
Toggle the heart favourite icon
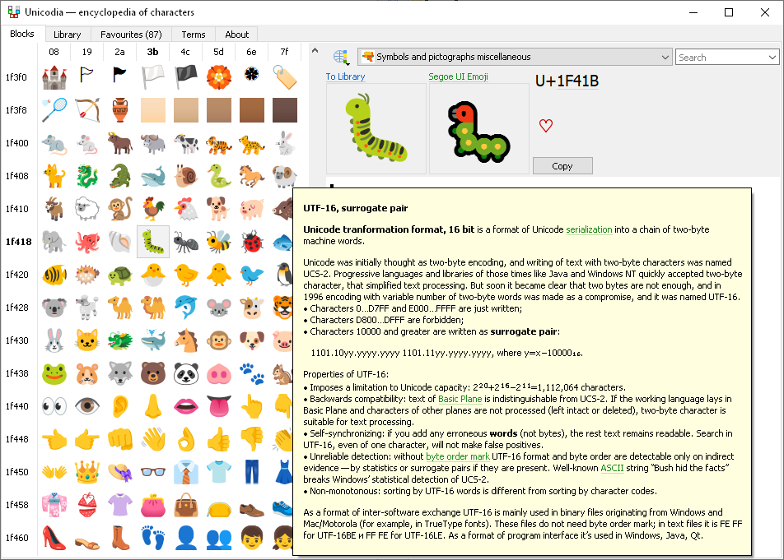(545, 125)
